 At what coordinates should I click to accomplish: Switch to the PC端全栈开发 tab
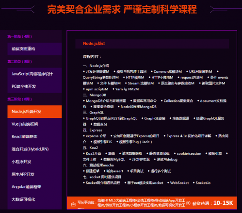coord(34,86)
